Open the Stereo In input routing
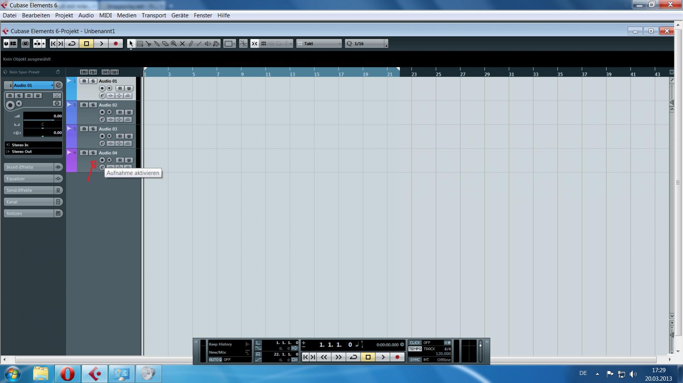The image size is (683, 383). 33,145
